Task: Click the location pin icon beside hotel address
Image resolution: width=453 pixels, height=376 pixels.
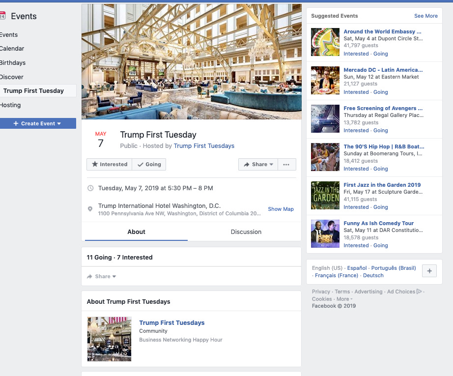Action: 90,209
